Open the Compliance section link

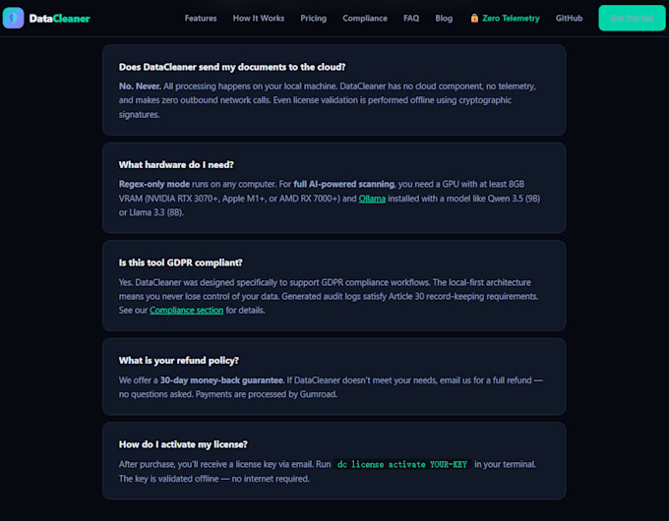click(x=186, y=311)
